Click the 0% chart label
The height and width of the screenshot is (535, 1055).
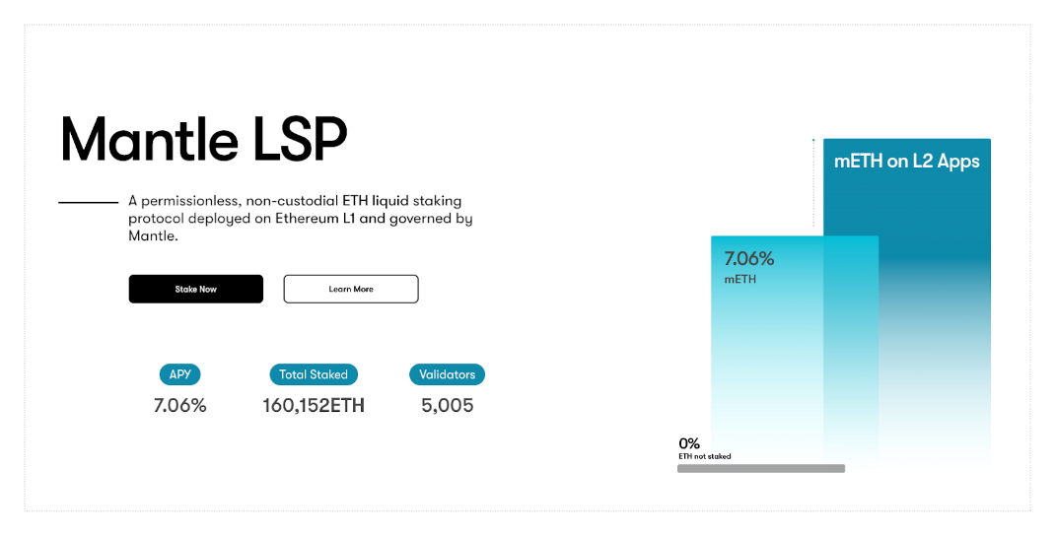pyautogui.click(x=689, y=443)
